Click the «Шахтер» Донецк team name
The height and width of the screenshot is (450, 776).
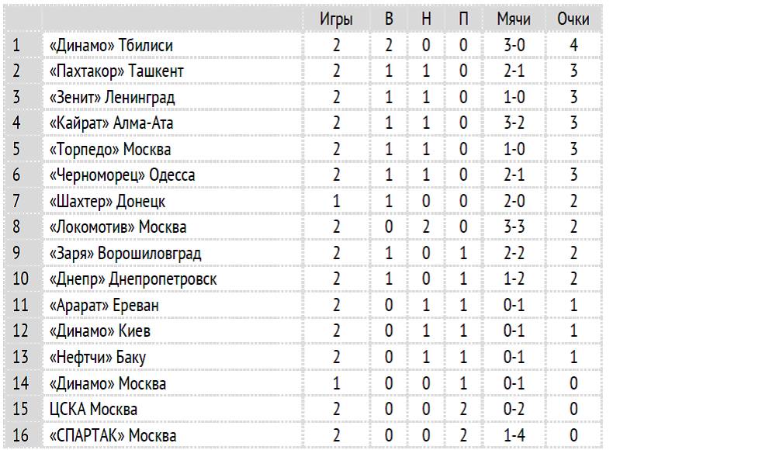(107, 202)
